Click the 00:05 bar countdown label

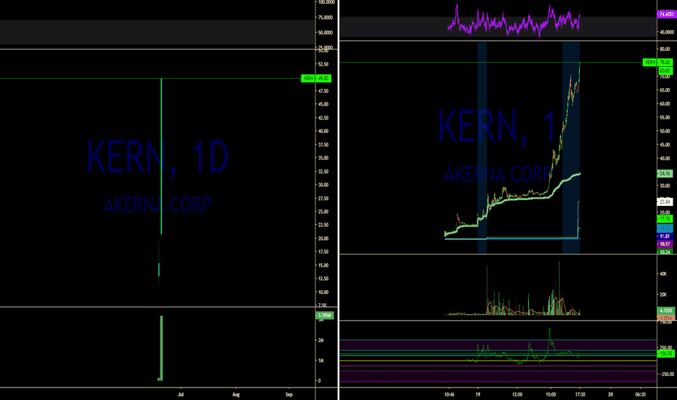(665, 71)
